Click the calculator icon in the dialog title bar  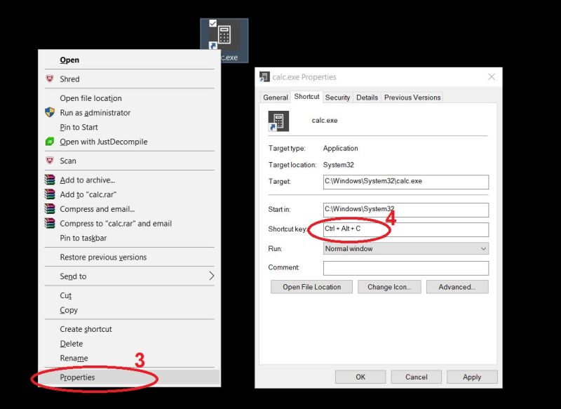(265, 76)
